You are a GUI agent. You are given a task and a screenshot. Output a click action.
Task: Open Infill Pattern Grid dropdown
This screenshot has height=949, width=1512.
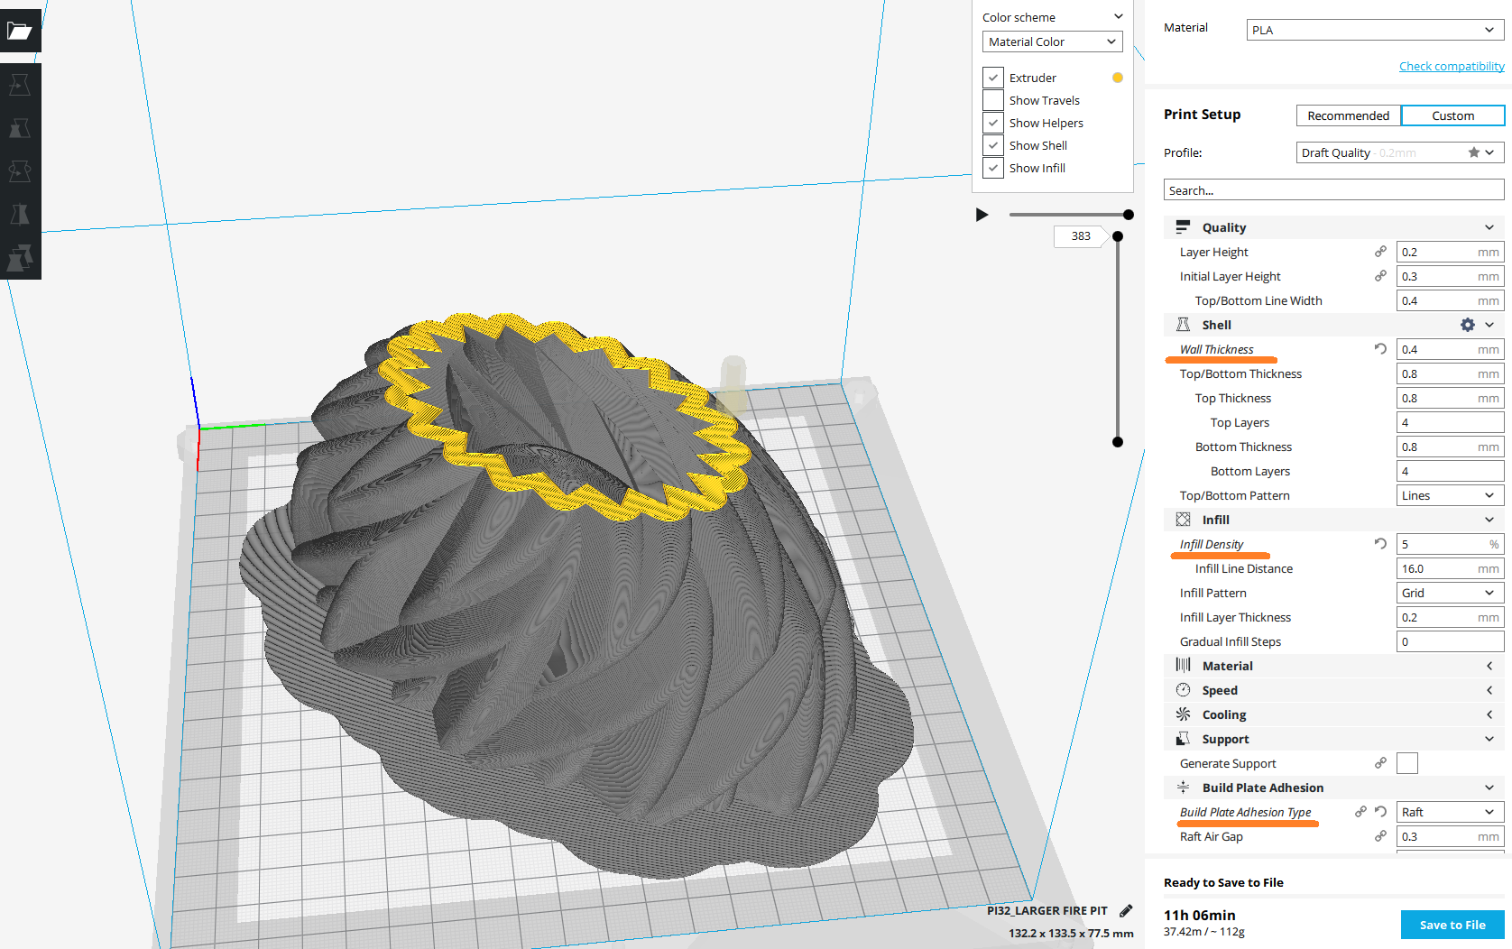coord(1451,593)
